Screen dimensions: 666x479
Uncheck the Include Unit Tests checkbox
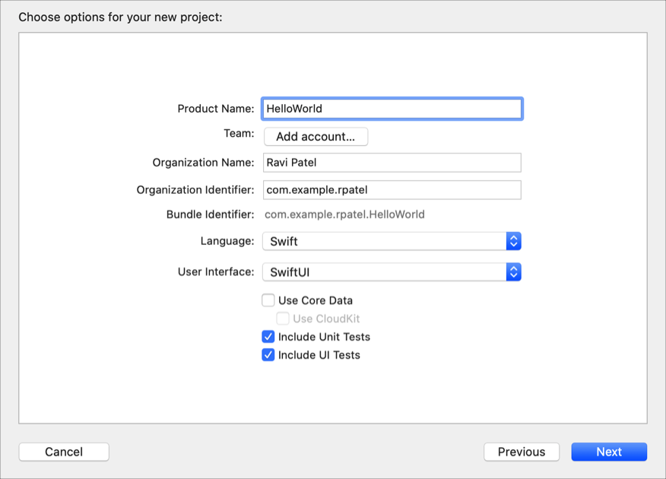pyautogui.click(x=268, y=337)
